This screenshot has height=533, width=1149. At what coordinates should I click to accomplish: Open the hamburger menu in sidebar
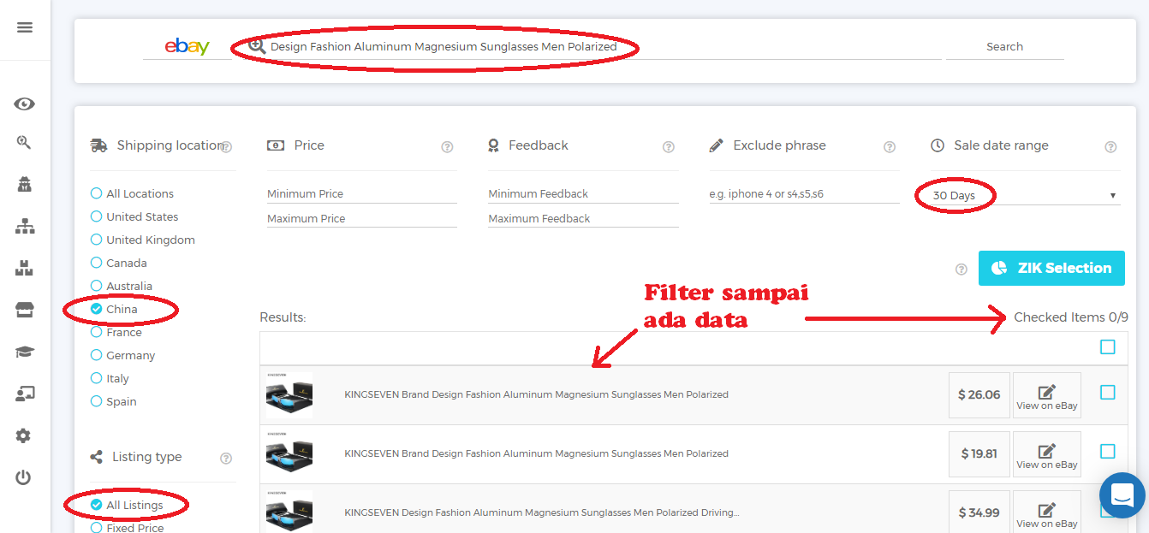pos(25,27)
